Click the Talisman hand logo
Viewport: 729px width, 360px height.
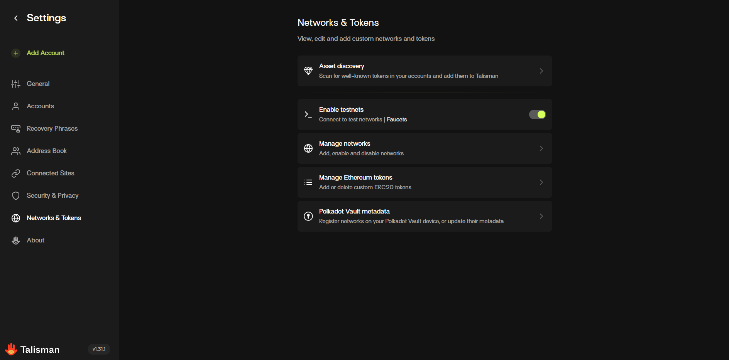point(11,349)
